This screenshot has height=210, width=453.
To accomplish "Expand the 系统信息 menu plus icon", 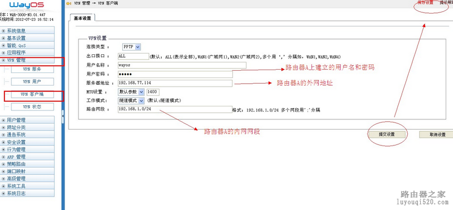I will click(x=3, y=31).
